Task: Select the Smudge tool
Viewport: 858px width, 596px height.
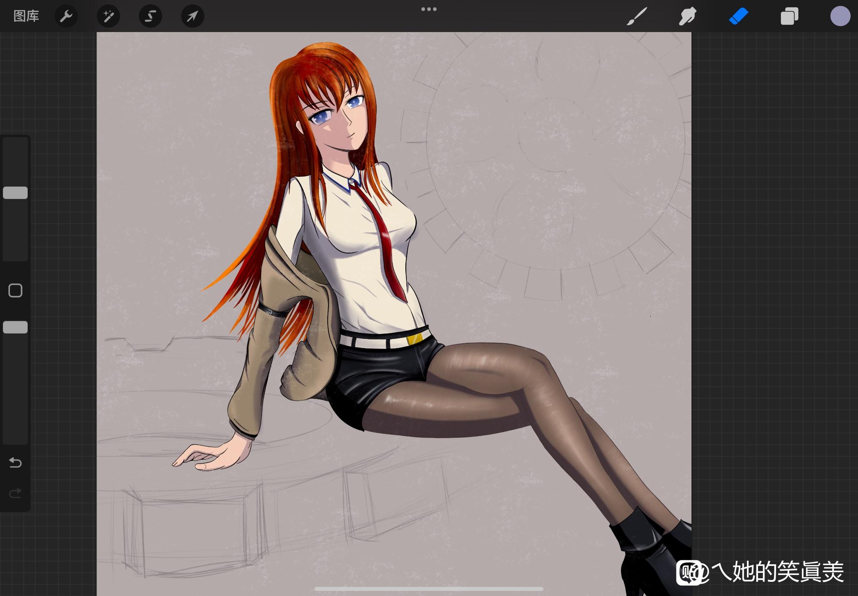Action: click(x=687, y=16)
